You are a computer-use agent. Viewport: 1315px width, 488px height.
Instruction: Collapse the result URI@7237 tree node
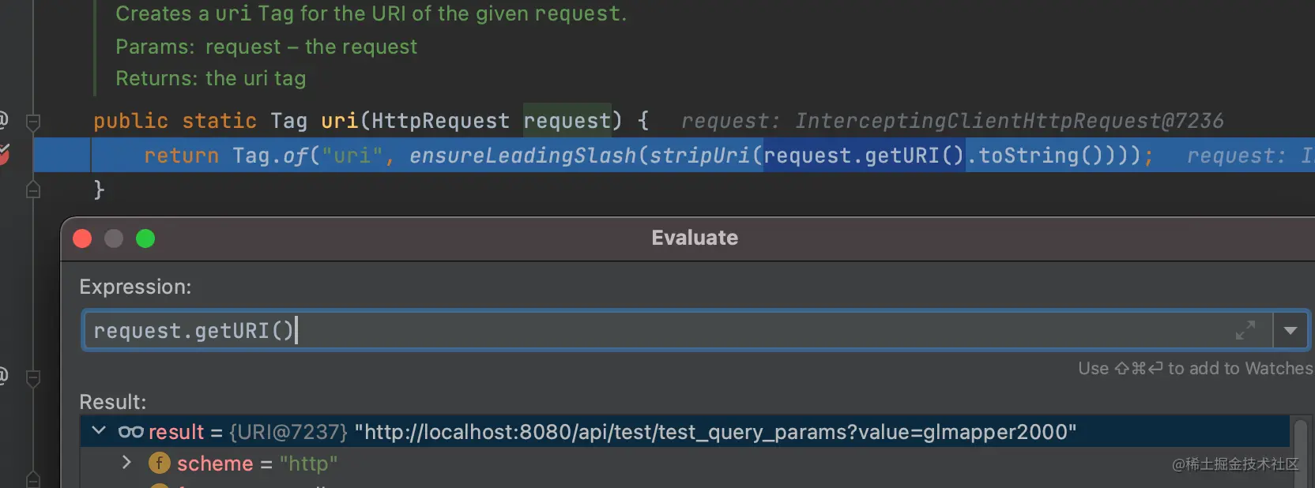coord(99,431)
